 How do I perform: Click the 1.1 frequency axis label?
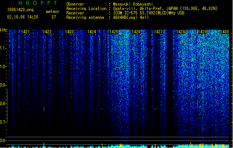tap(3, 48)
